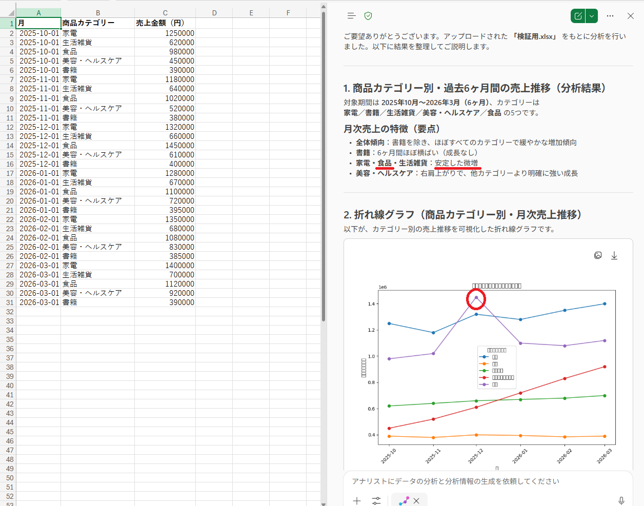644x506 pixels.
Task: Start a new chat with compose icon
Action: [578, 16]
